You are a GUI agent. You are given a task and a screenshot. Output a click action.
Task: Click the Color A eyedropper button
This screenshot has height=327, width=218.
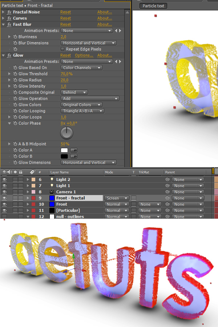coord(74,150)
